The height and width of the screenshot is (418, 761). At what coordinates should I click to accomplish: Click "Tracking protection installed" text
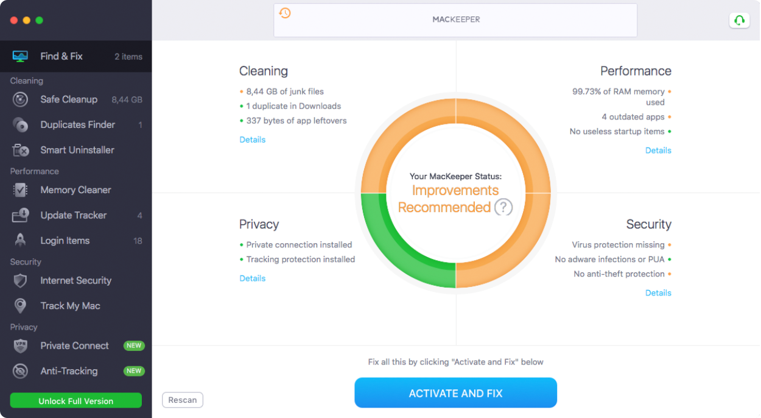(x=301, y=260)
